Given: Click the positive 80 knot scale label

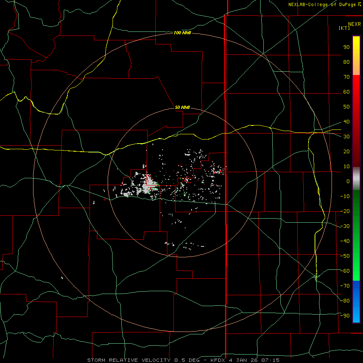Looking at the screenshot, I should [346, 62].
